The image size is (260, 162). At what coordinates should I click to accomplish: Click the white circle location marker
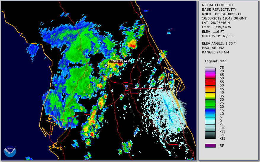tap(106, 65)
